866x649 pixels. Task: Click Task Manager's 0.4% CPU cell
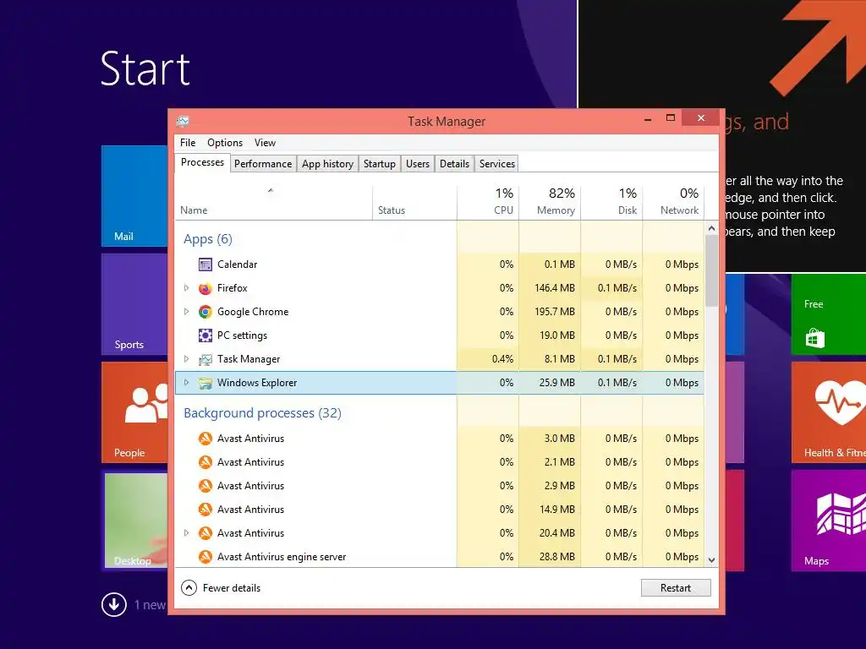[x=488, y=359]
